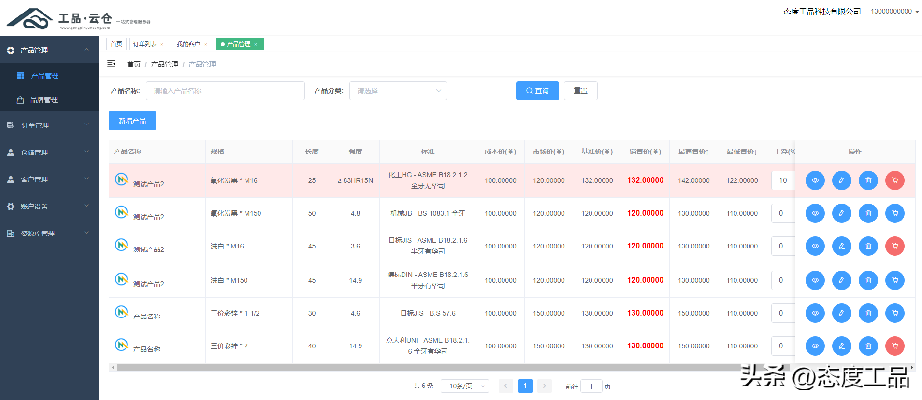Click the 新增产品 button
922x400 pixels.
[132, 121]
